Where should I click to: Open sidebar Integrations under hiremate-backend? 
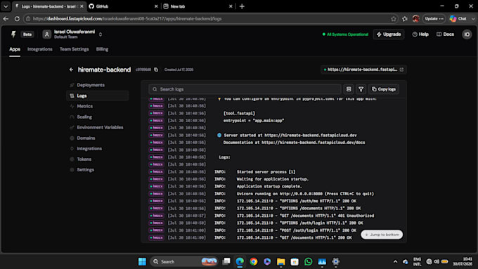coord(89,149)
